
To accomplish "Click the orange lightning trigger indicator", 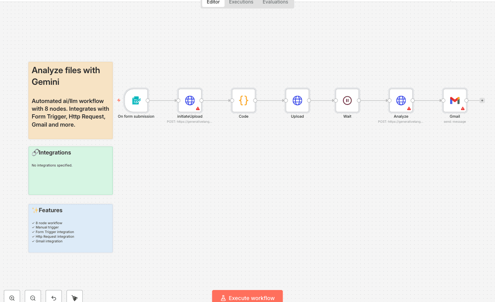I will click(x=118, y=100).
